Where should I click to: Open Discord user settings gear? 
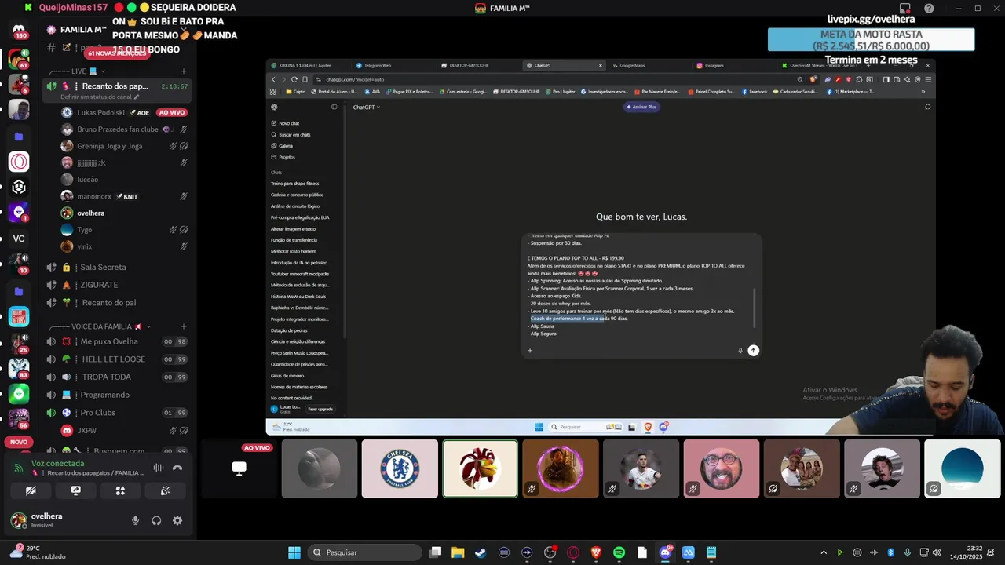177,520
